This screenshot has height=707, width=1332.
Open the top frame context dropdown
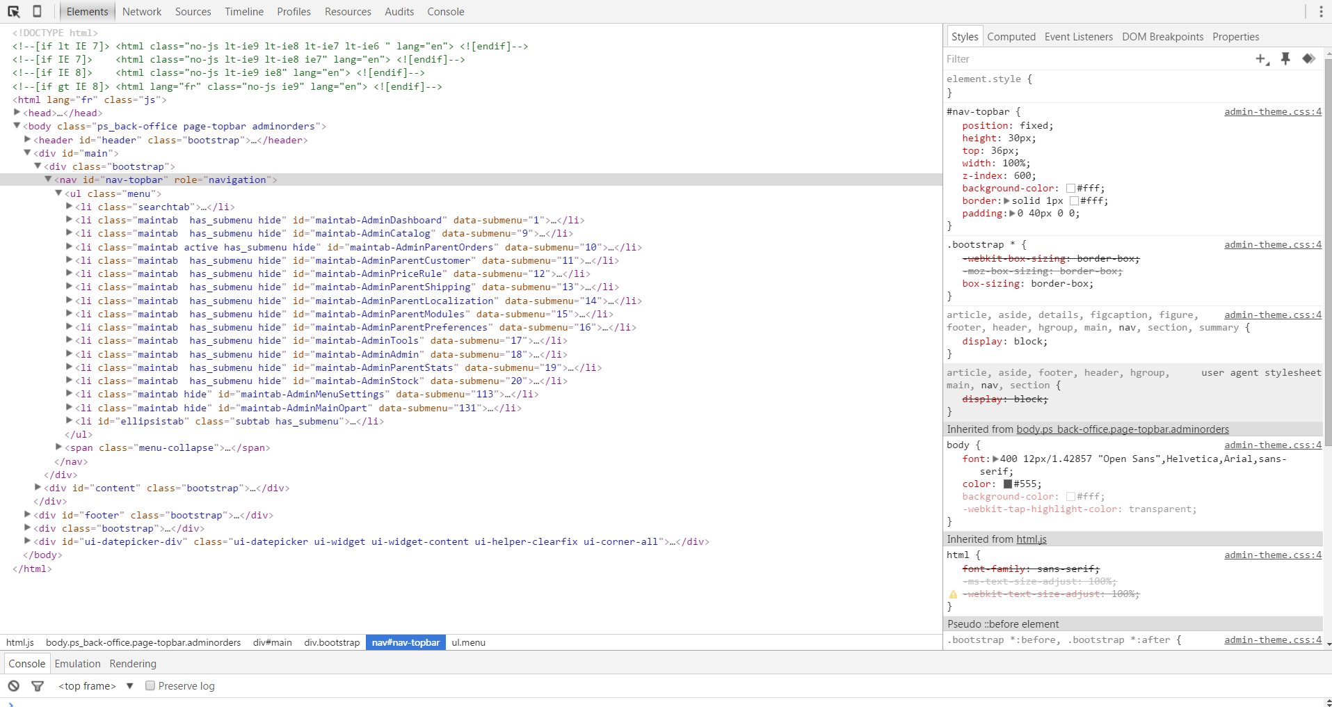pos(96,686)
